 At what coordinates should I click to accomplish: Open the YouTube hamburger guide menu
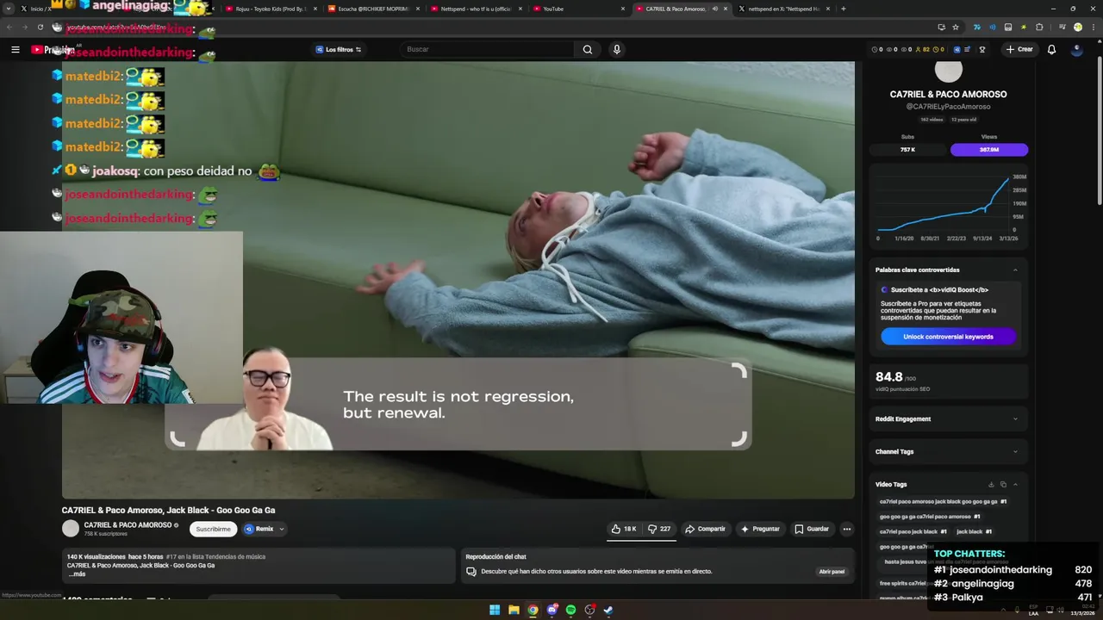15,49
